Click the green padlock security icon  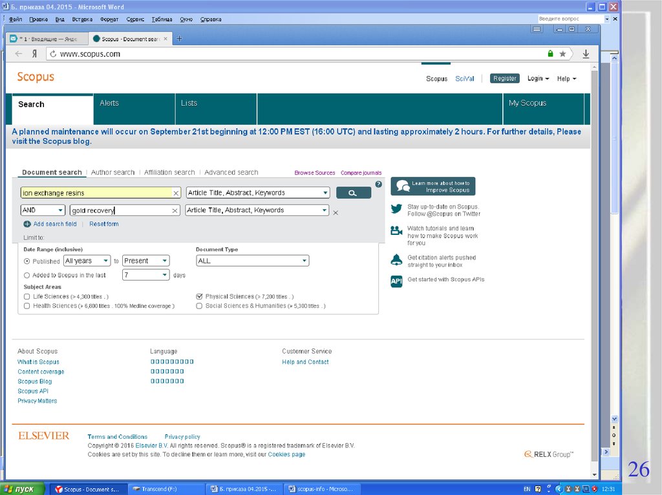click(x=550, y=54)
